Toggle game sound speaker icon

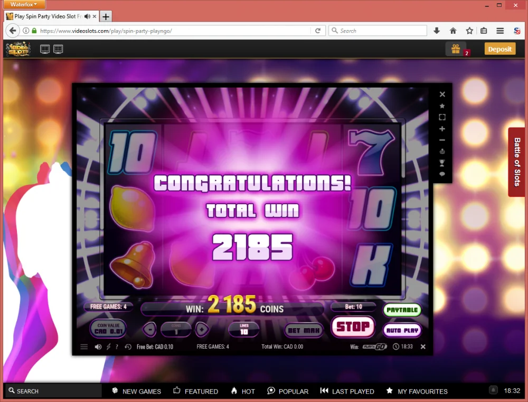click(98, 347)
